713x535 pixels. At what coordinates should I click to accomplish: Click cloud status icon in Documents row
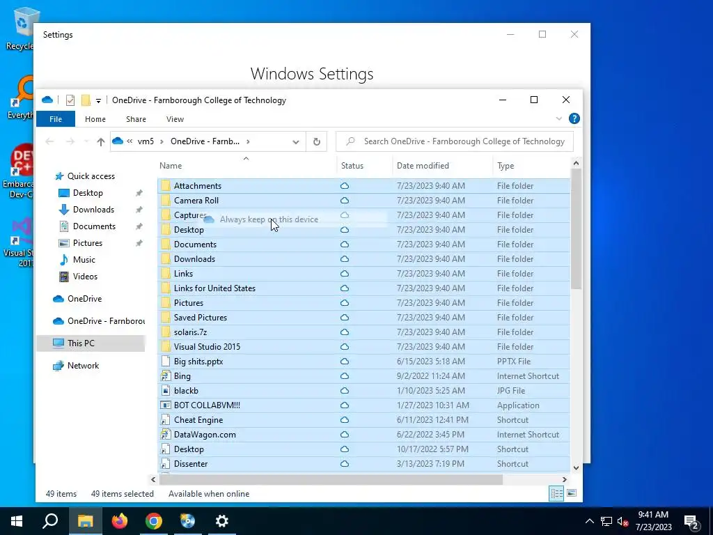pyautogui.click(x=345, y=245)
